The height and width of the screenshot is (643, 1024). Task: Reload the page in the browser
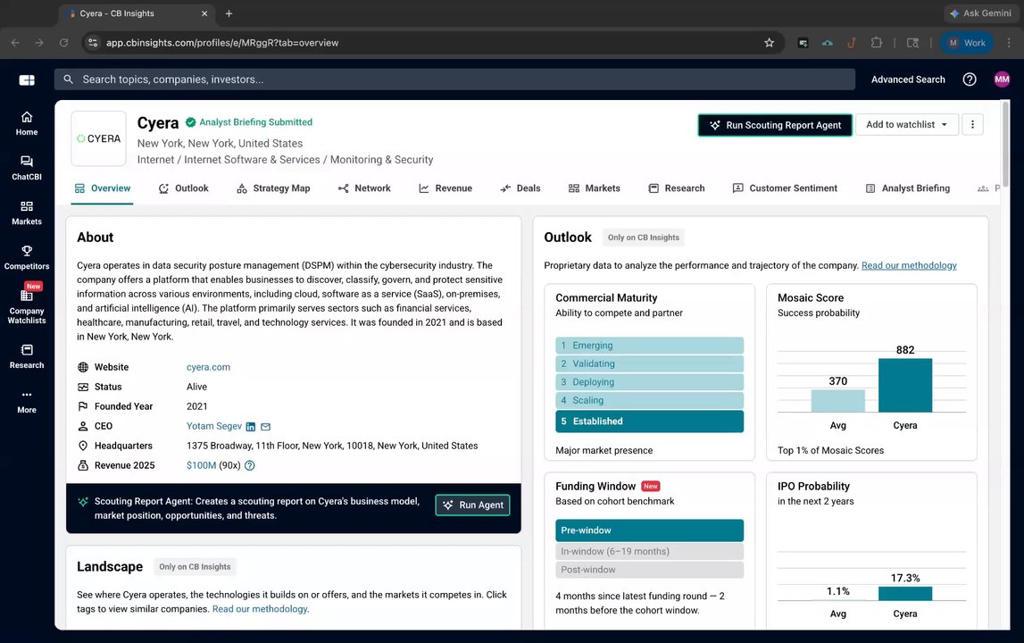pyautogui.click(x=63, y=43)
